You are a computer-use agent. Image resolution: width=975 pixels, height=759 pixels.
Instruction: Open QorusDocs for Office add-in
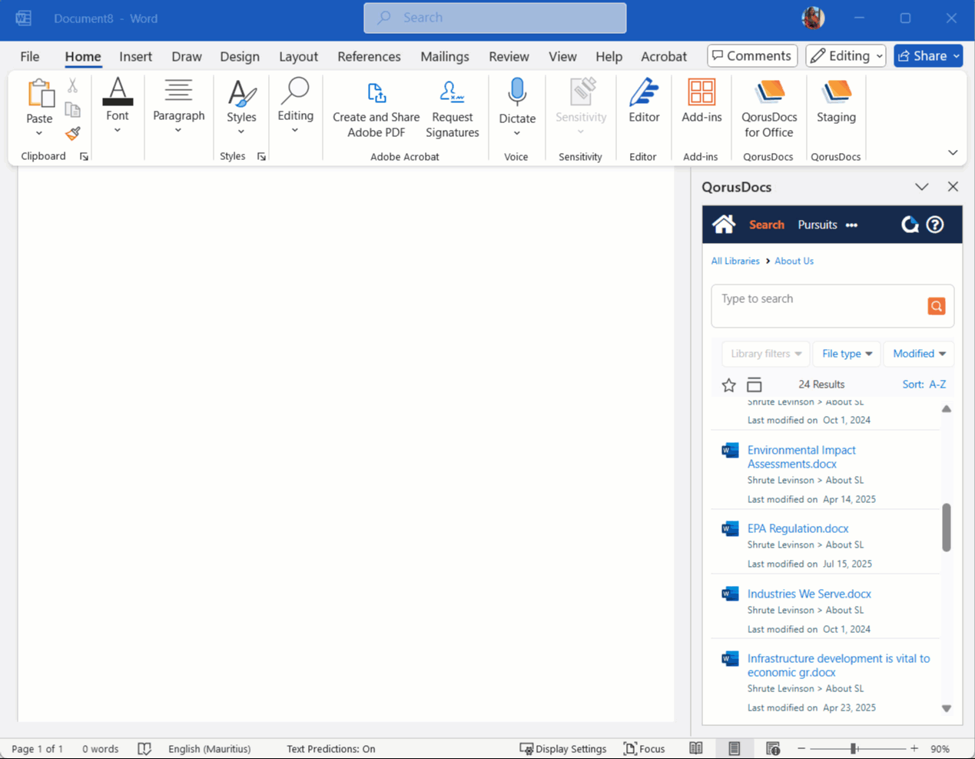point(768,108)
